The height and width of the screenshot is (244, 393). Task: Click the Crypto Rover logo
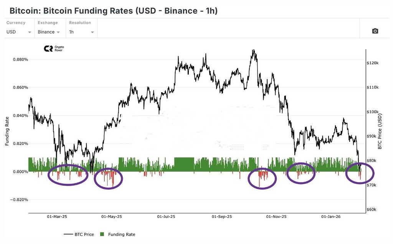[54, 48]
